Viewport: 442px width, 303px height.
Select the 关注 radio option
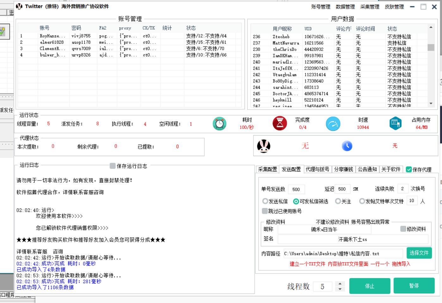pos(338,201)
